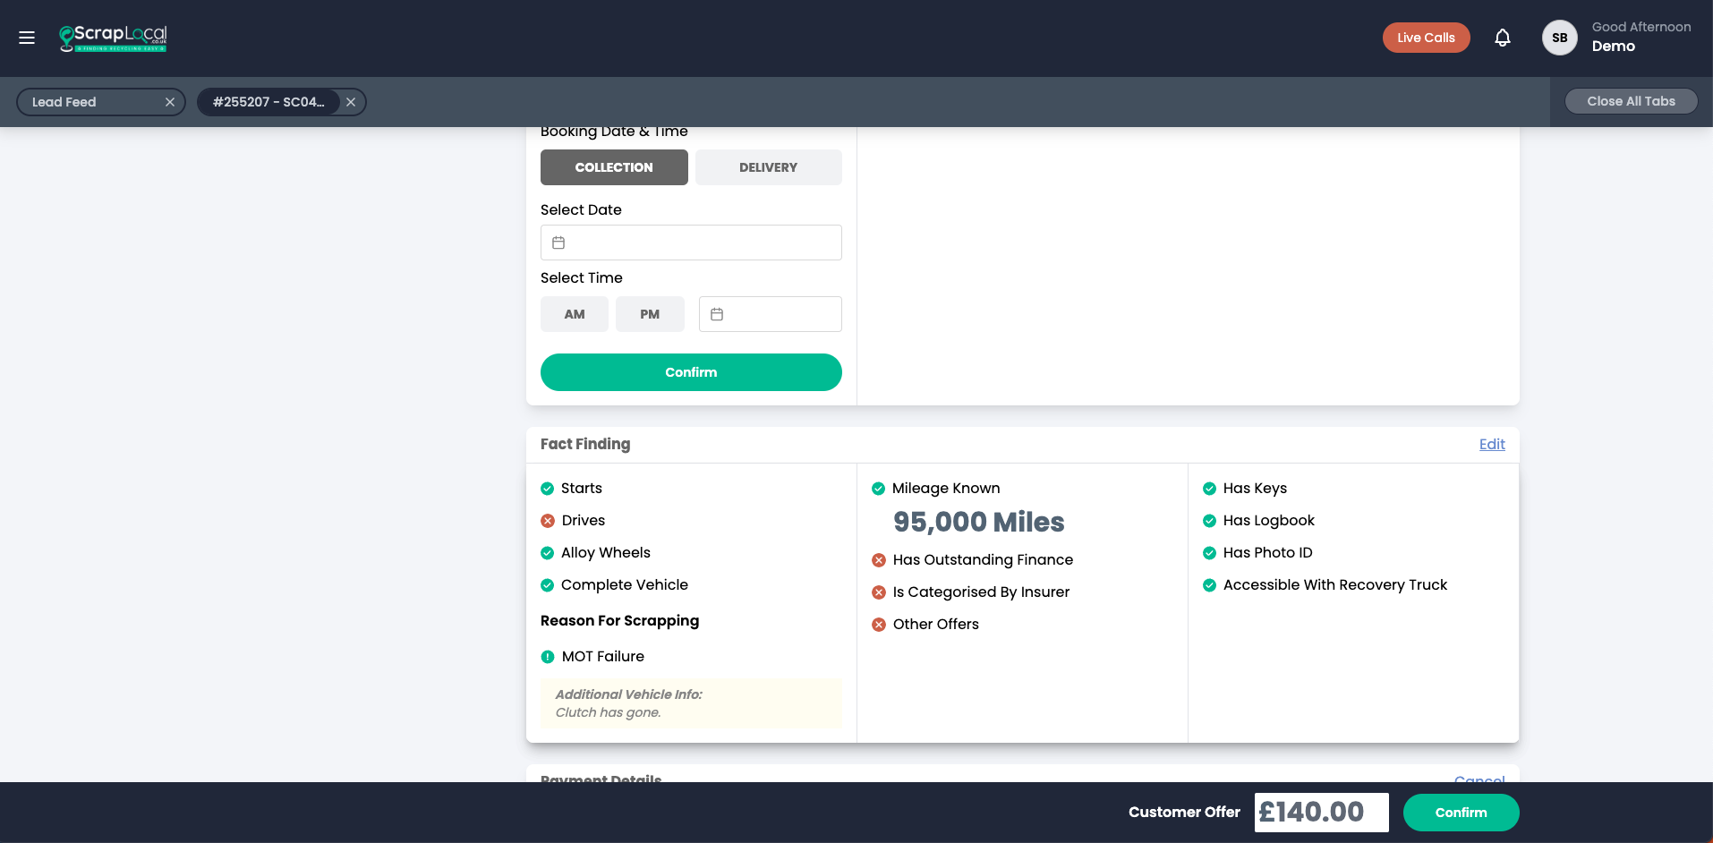Image resolution: width=1713 pixels, height=843 pixels.
Task: Open the hamburger navigation menu
Action: tap(27, 38)
